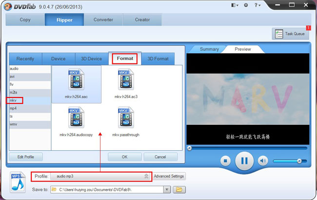Image resolution: width=317 pixels, height=200 pixels.
Task: Select the mkv.h264.ac3 profile icon
Action: pos(126,80)
